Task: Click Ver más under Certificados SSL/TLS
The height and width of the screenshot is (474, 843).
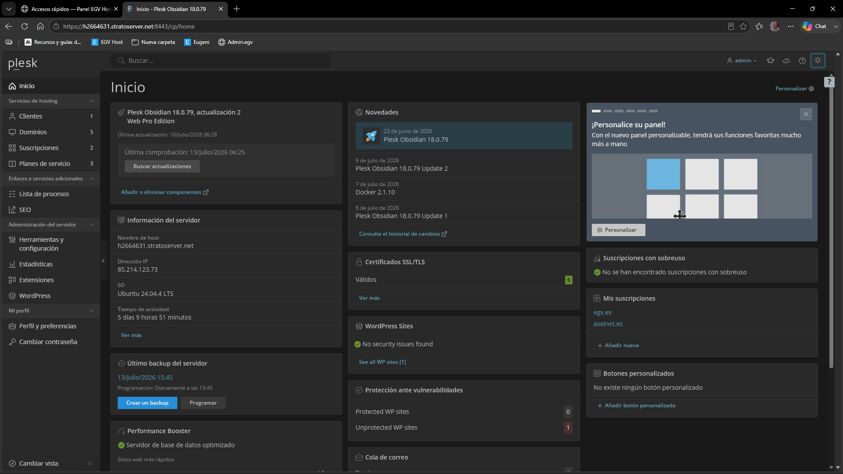Action: coord(369,298)
